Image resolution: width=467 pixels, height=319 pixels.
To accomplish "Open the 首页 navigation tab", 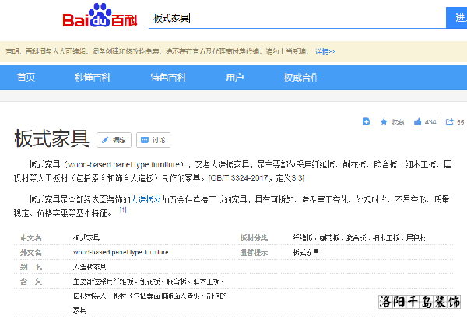I will 26,77.
